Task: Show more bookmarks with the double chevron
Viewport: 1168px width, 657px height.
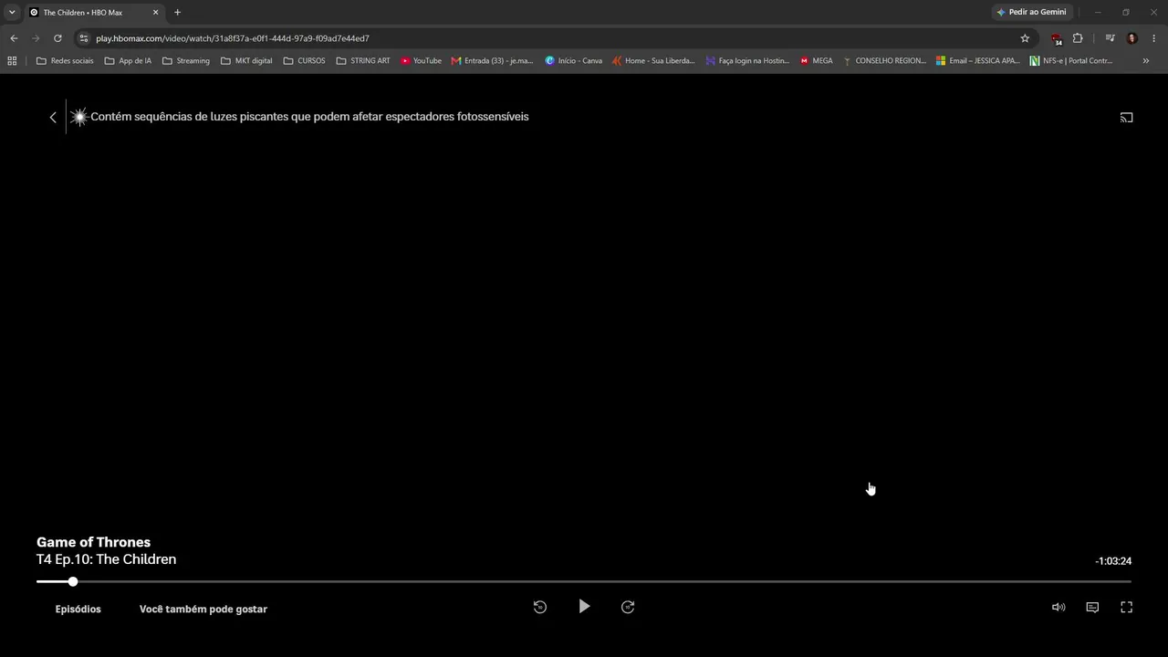Action: coord(1146,61)
